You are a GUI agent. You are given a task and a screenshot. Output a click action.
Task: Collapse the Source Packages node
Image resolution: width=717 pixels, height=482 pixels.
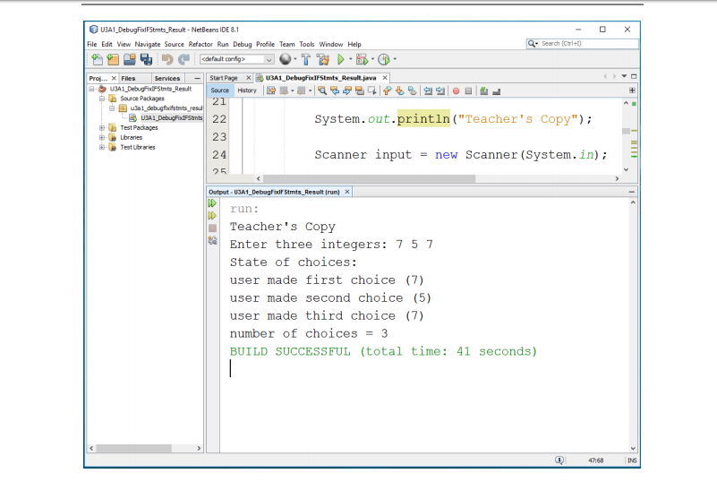coord(102,99)
